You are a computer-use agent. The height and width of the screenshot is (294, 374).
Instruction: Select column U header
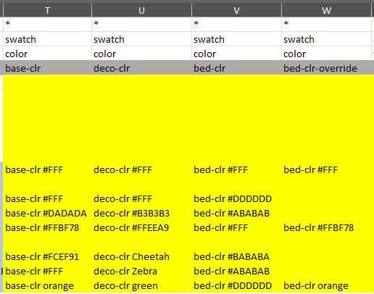(x=141, y=10)
